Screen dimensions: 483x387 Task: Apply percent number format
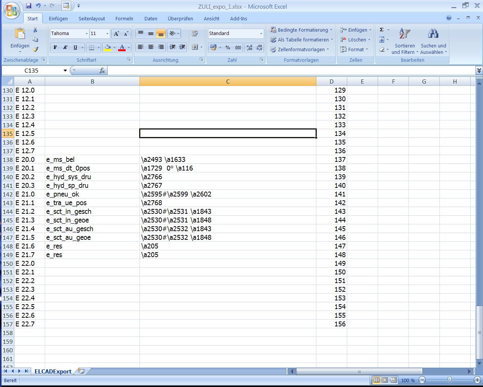pyautogui.click(x=228, y=47)
